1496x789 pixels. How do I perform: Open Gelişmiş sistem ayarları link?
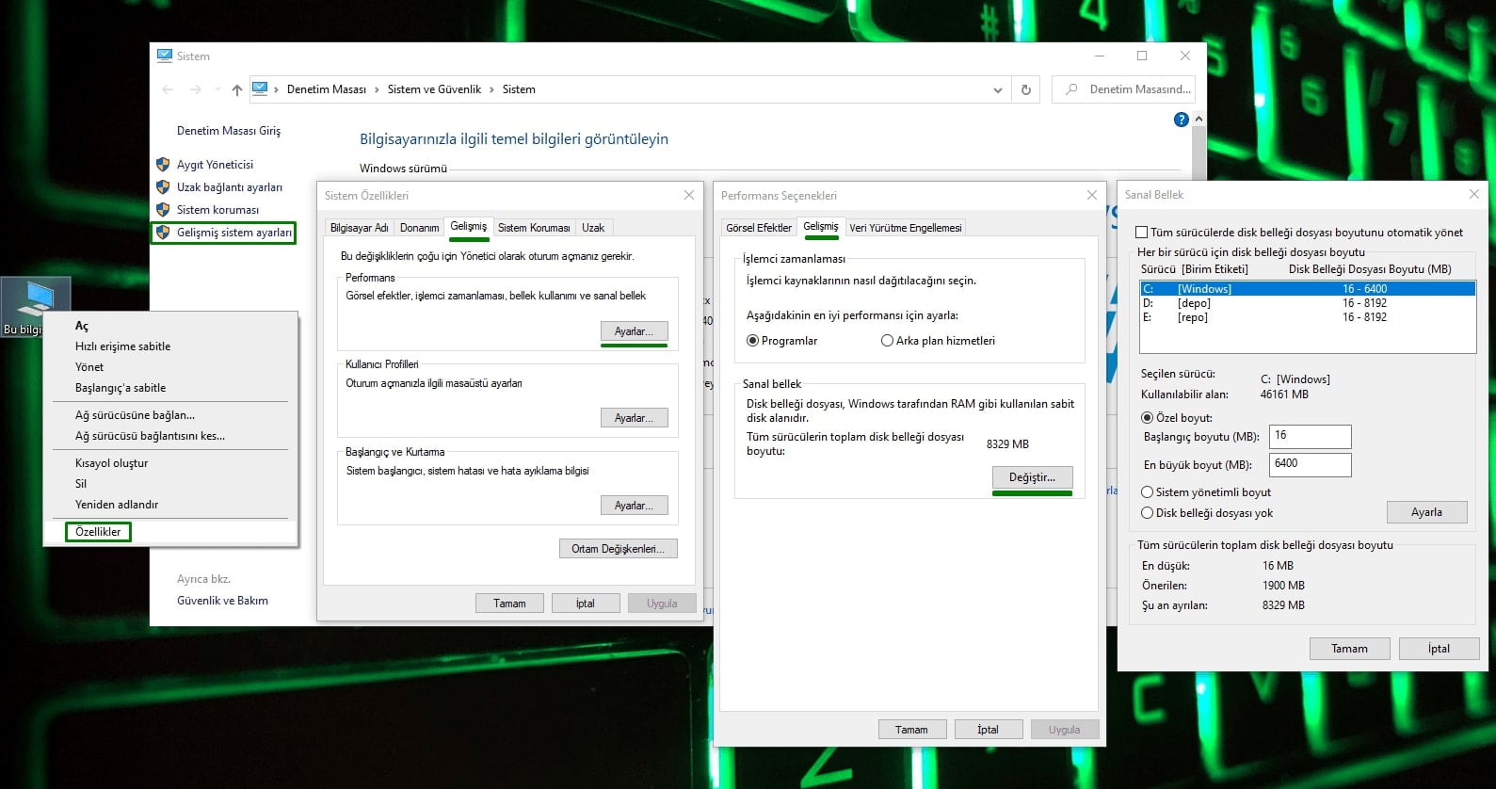click(233, 233)
